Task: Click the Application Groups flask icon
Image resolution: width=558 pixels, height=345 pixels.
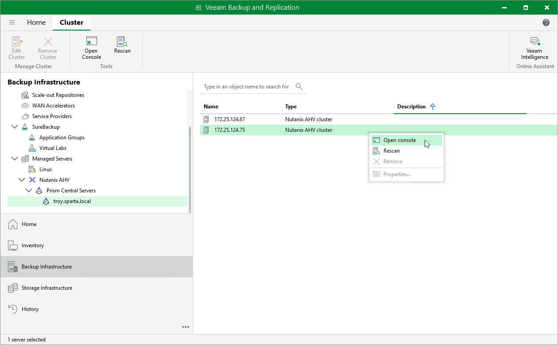Action: tap(32, 138)
